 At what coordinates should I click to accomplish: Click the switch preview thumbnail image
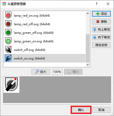tap(11, 85)
